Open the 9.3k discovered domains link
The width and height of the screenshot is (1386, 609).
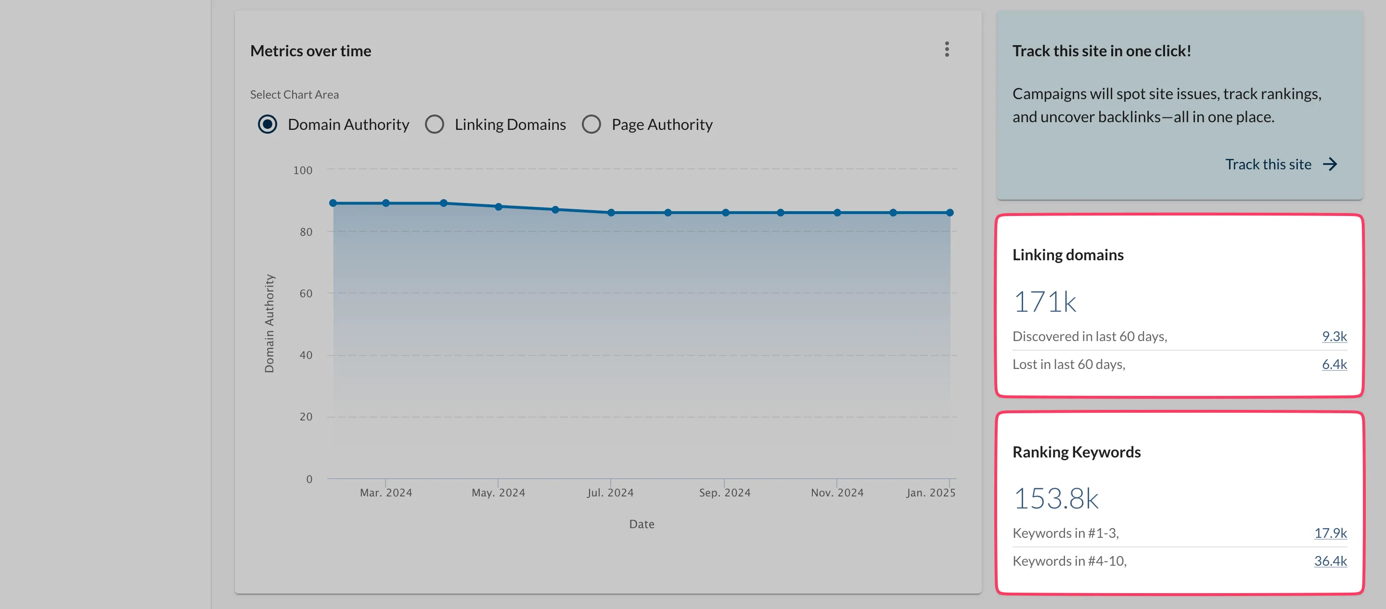(1335, 336)
